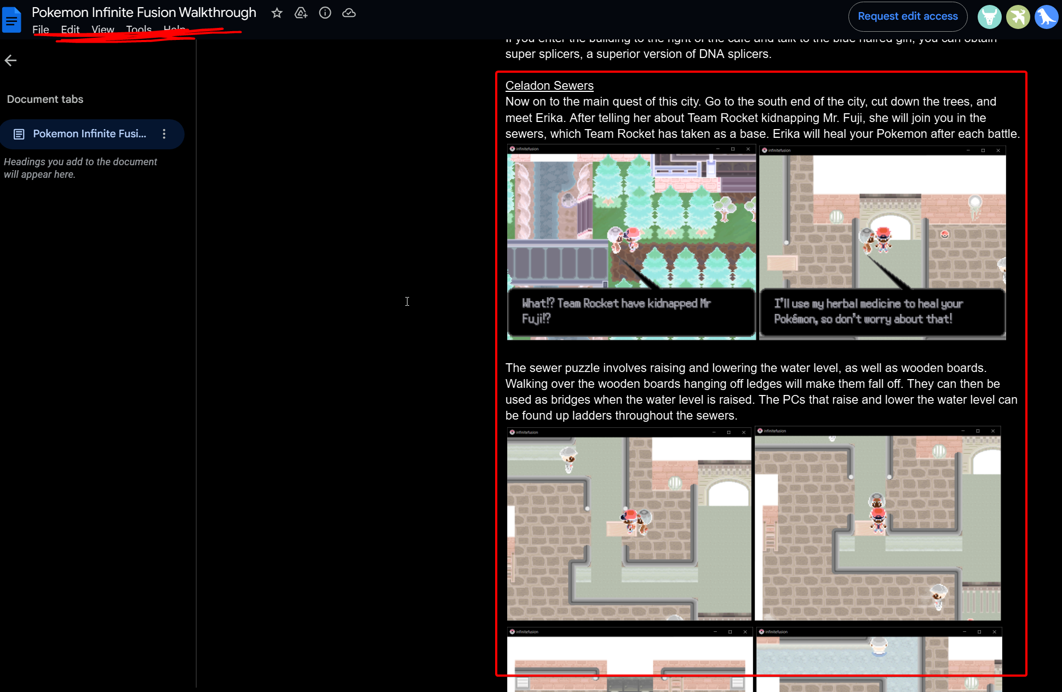Open the Tools menu
1062x692 pixels.
click(139, 30)
